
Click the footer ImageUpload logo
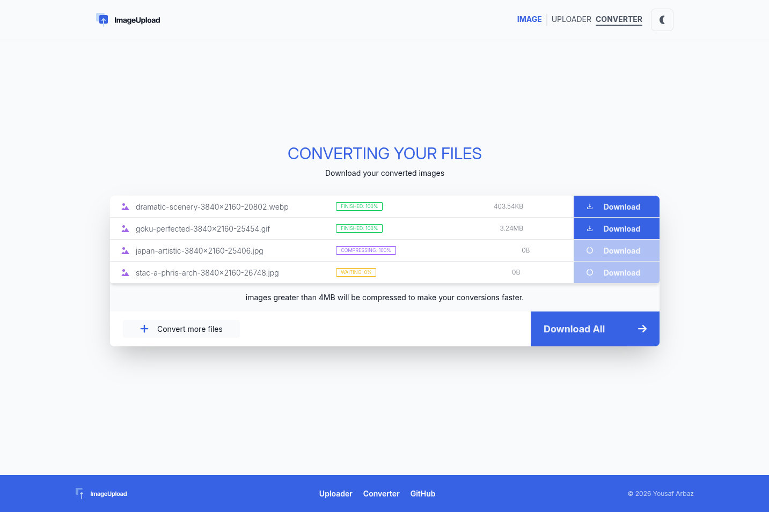click(101, 494)
